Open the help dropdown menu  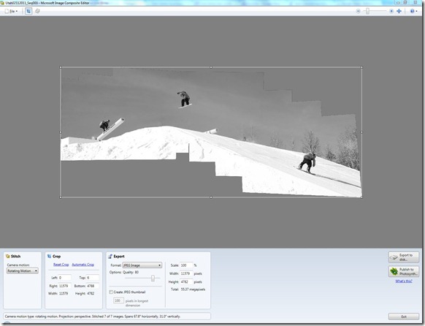click(413, 11)
